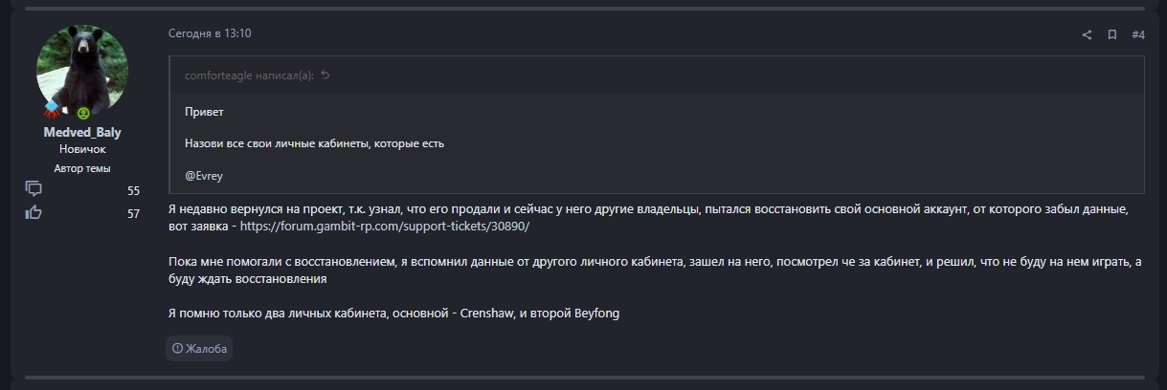Click the messages count icon
This screenshot has width=1167, height=390.
(x=34, y=188)
